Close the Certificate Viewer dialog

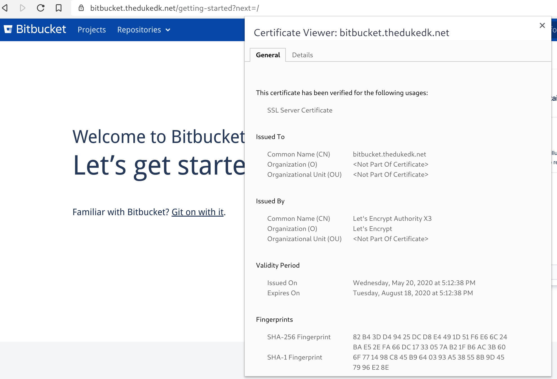coord(542,25)
